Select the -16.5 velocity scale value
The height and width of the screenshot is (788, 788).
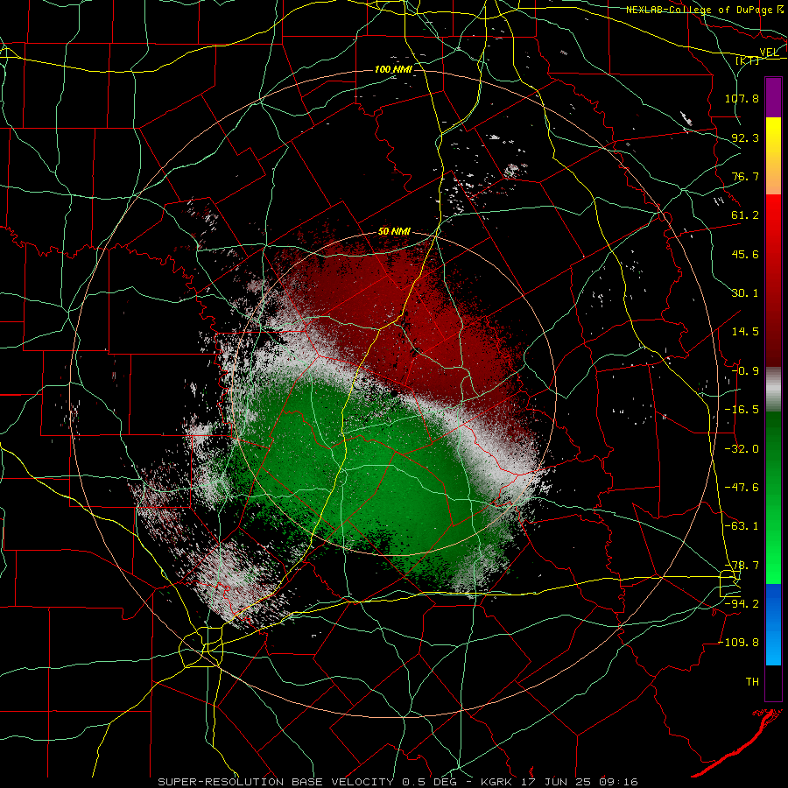click(x=742, y=410)
